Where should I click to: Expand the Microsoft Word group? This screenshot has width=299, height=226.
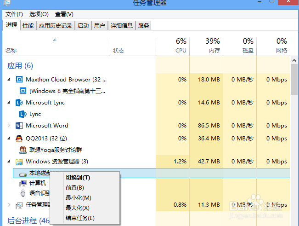pyautogui.click(x=9, y=126)
